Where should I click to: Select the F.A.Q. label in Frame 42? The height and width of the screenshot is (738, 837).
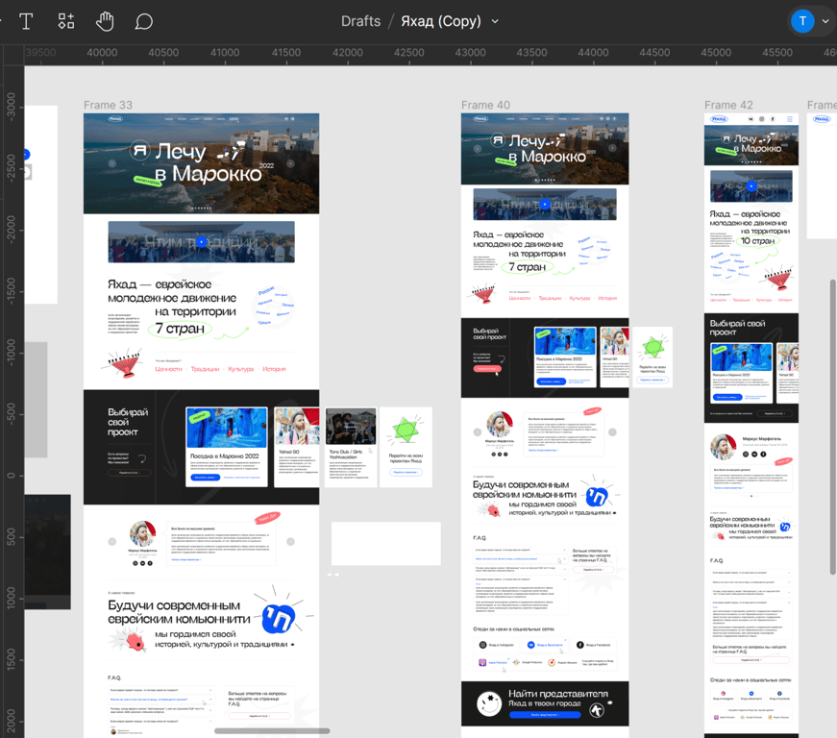coord(716,560)
